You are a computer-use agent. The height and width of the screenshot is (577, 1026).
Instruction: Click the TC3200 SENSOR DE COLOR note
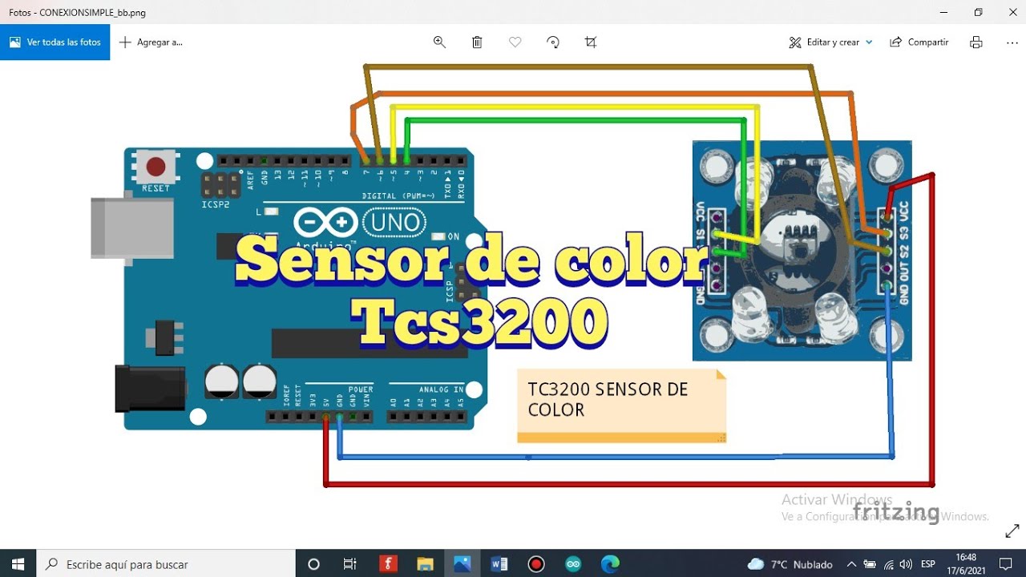coord(621,406)
